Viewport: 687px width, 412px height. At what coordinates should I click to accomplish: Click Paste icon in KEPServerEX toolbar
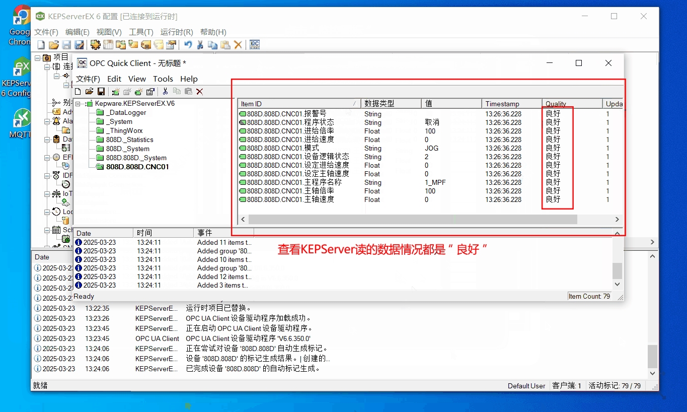pos(225,45)
